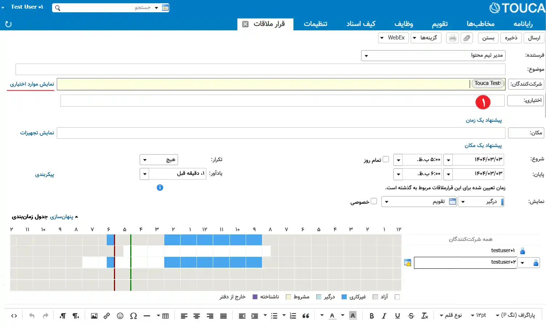Toggle bold formatting in editor
This screenshot has height=328, width=546.
[372, 316]
